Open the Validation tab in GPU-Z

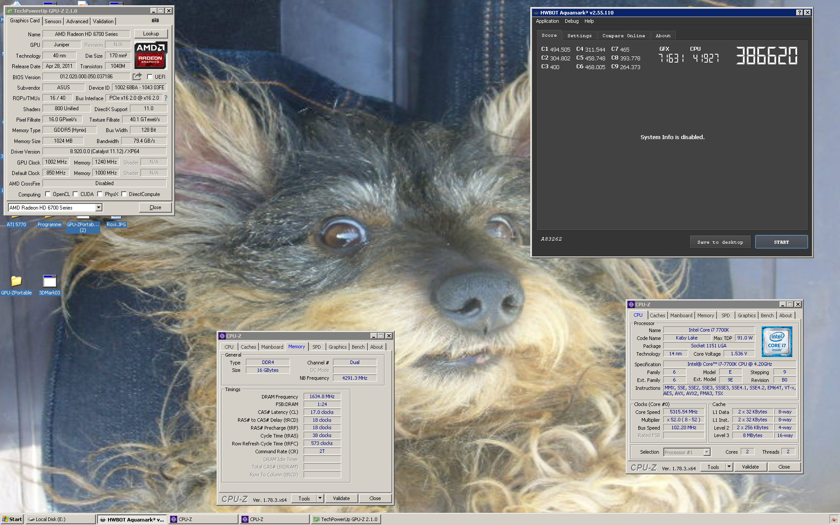click(x=103, y=21)
